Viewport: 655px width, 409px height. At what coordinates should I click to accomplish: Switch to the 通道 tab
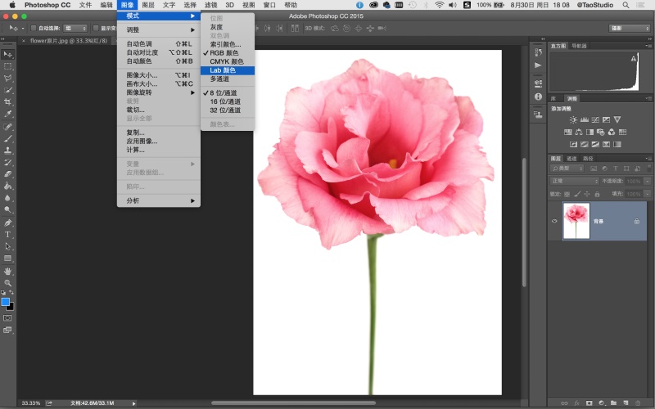point(571,159)
